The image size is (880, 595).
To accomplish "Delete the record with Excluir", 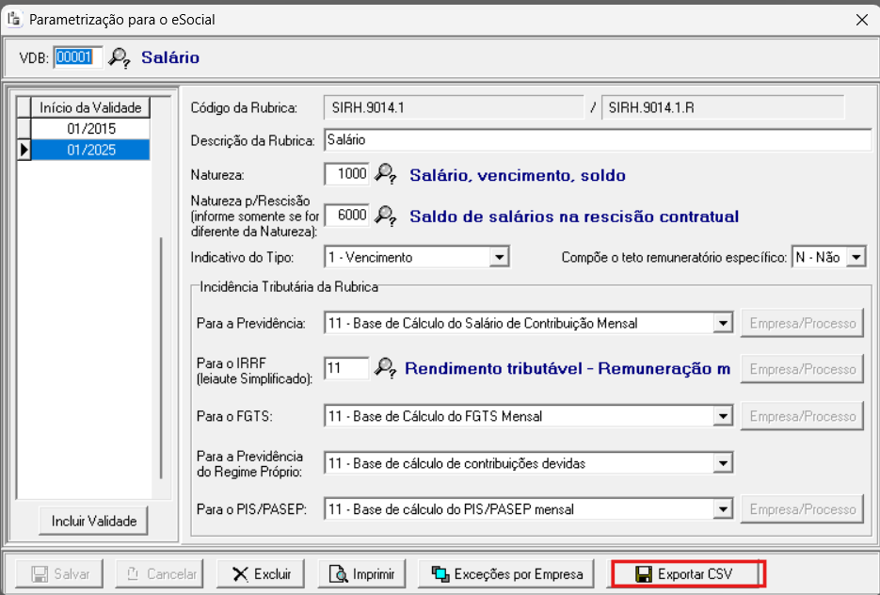I will click(263, 573).
